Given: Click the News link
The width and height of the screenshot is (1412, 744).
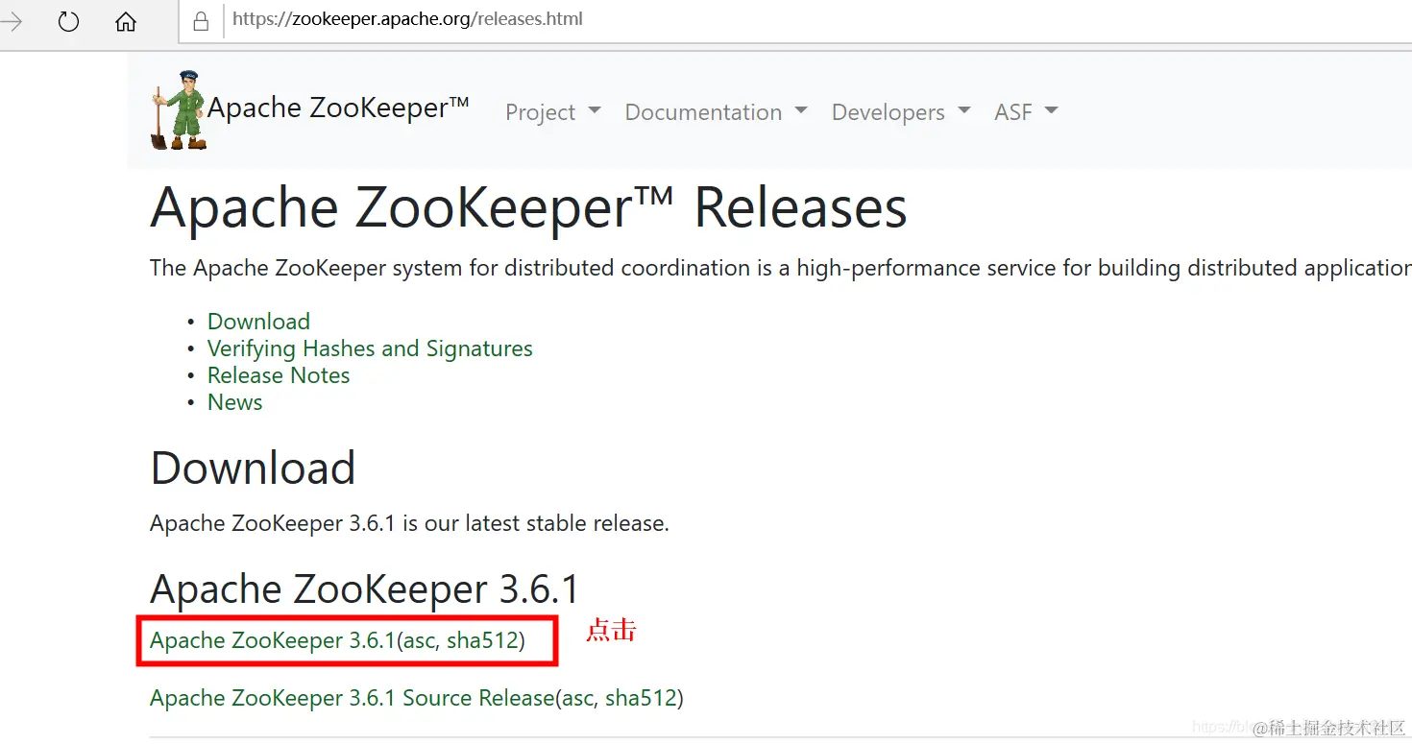Looking at the screenshot, I should tap(234, 401).
